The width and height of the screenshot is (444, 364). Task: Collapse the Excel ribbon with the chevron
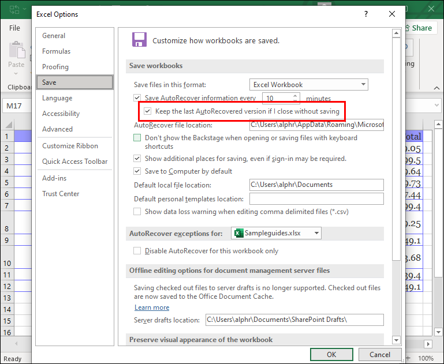[436, 88]
